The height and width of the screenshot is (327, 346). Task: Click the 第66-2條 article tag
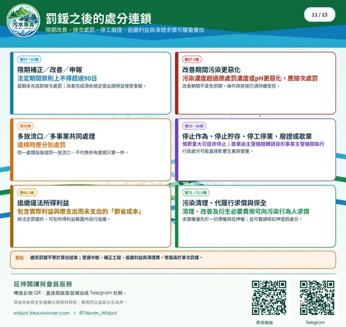27,193
